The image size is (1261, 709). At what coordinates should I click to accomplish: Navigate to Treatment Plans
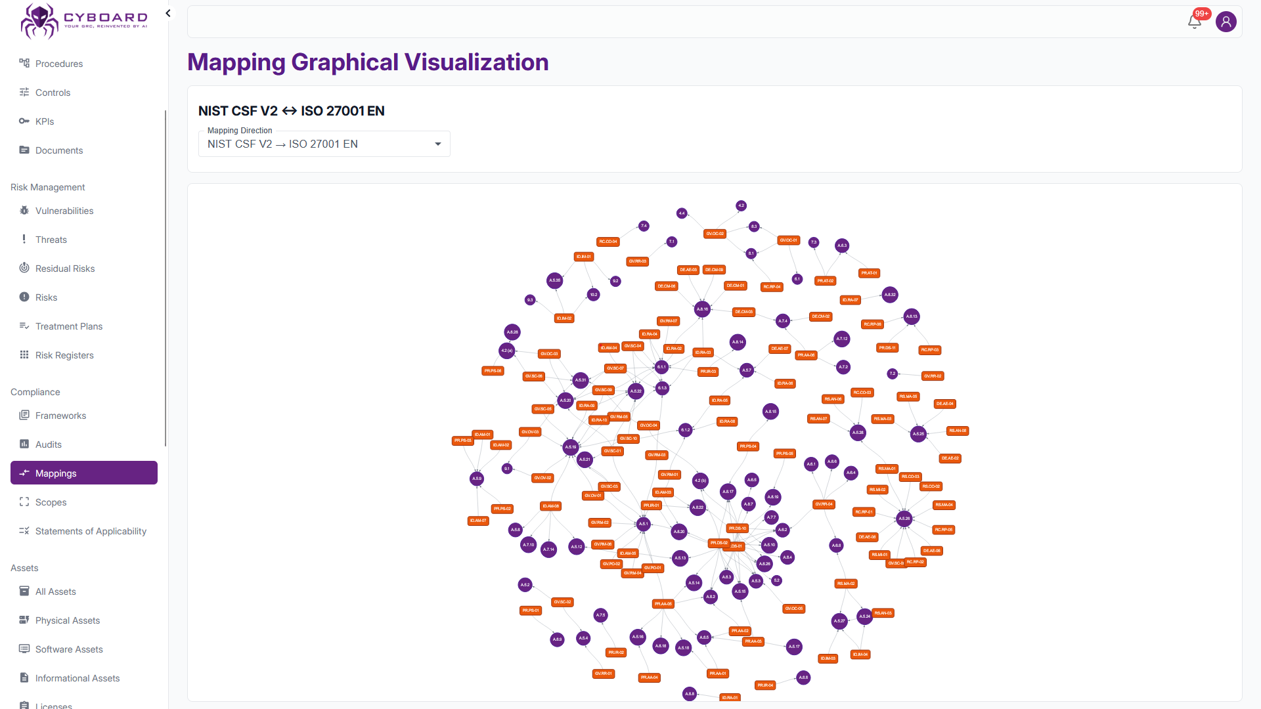click(x=69, y=326)
